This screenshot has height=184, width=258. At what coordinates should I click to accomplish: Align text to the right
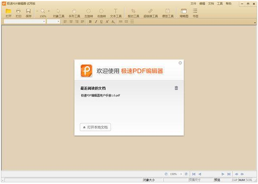tap(77, 21)
